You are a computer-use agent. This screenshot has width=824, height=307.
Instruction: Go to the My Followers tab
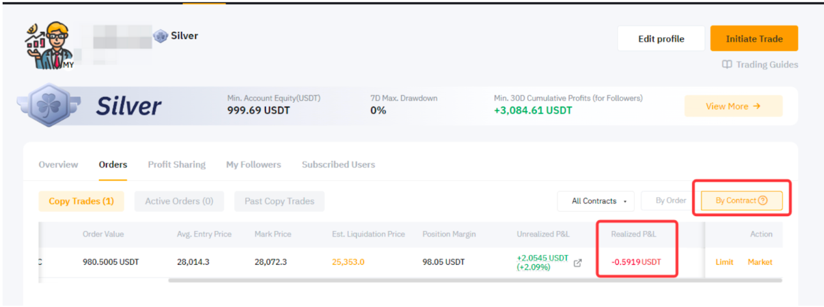point(253,165)
